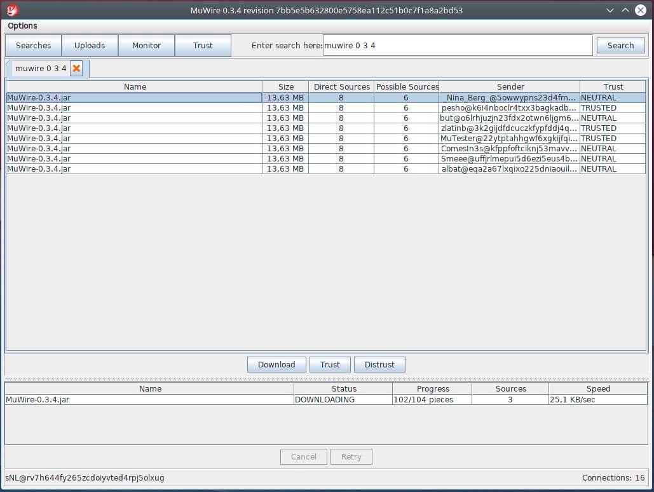Image resolution: width=654 pixels, height=492 pixels.
Task: Open the Monitor view
Action: point(146,46)
